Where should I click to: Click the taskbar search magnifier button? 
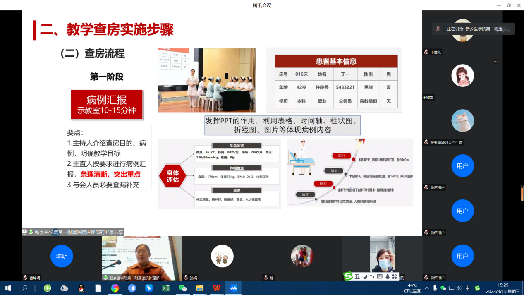[x=25, y=288]
